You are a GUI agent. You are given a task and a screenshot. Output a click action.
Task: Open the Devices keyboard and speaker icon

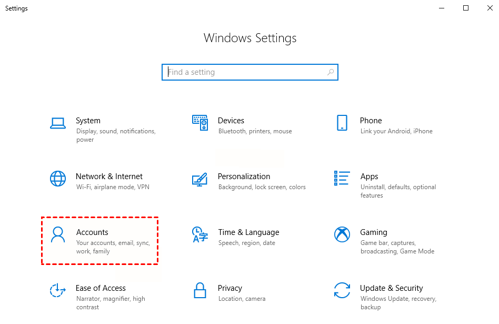pyautogui.click(x=199, y=123)
